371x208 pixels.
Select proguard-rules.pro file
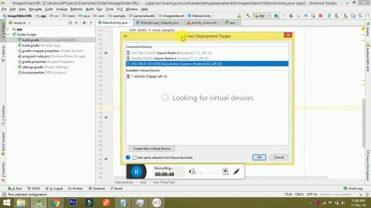(x=52, y=56)
